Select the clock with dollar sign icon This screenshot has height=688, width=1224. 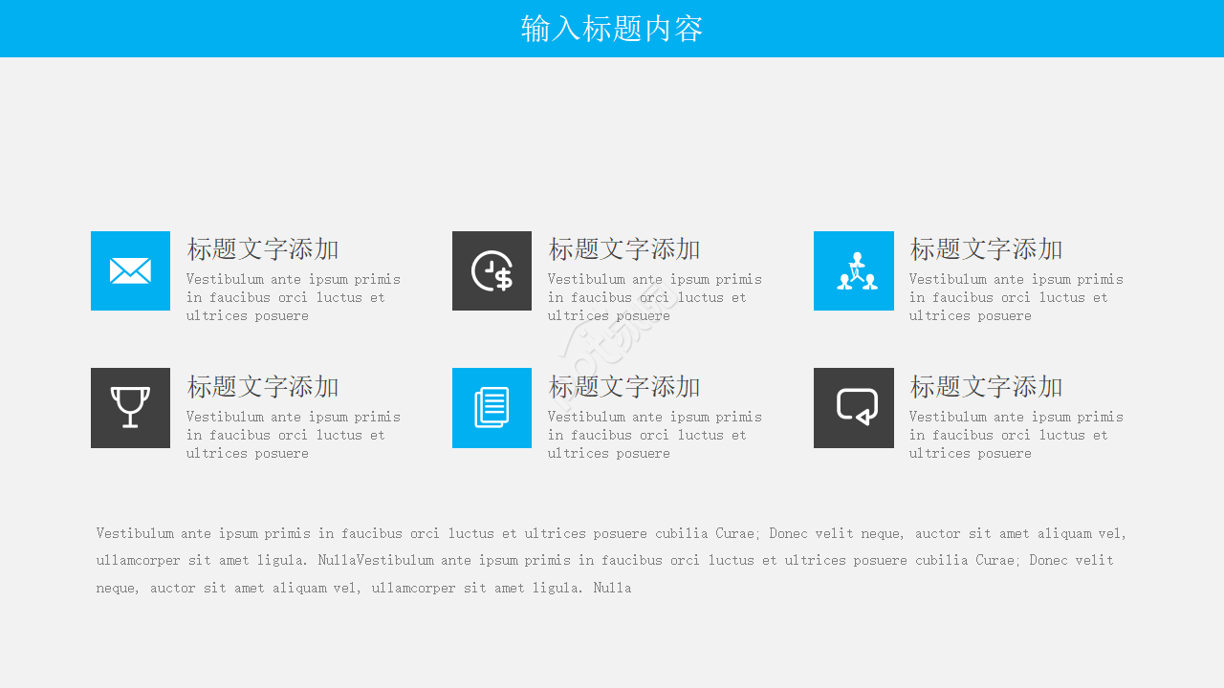[x=492, y=271]
